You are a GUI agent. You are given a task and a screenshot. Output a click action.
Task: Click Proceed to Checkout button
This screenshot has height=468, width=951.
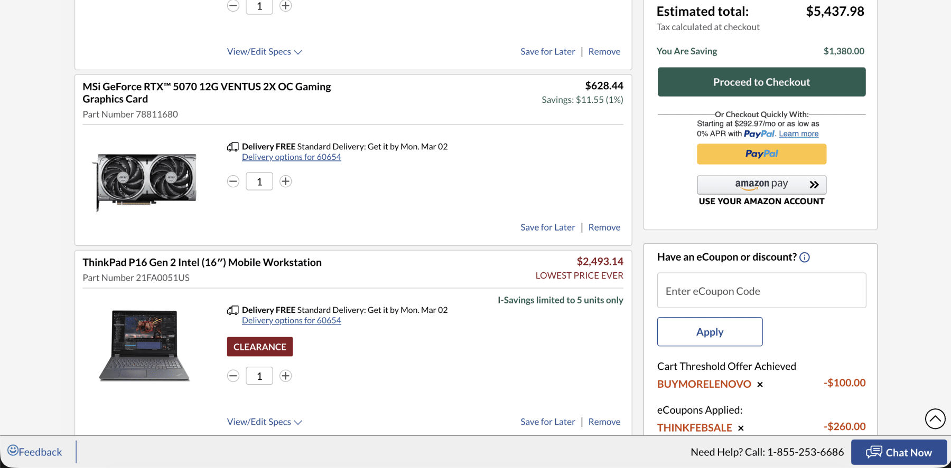(x=761, y=82)
